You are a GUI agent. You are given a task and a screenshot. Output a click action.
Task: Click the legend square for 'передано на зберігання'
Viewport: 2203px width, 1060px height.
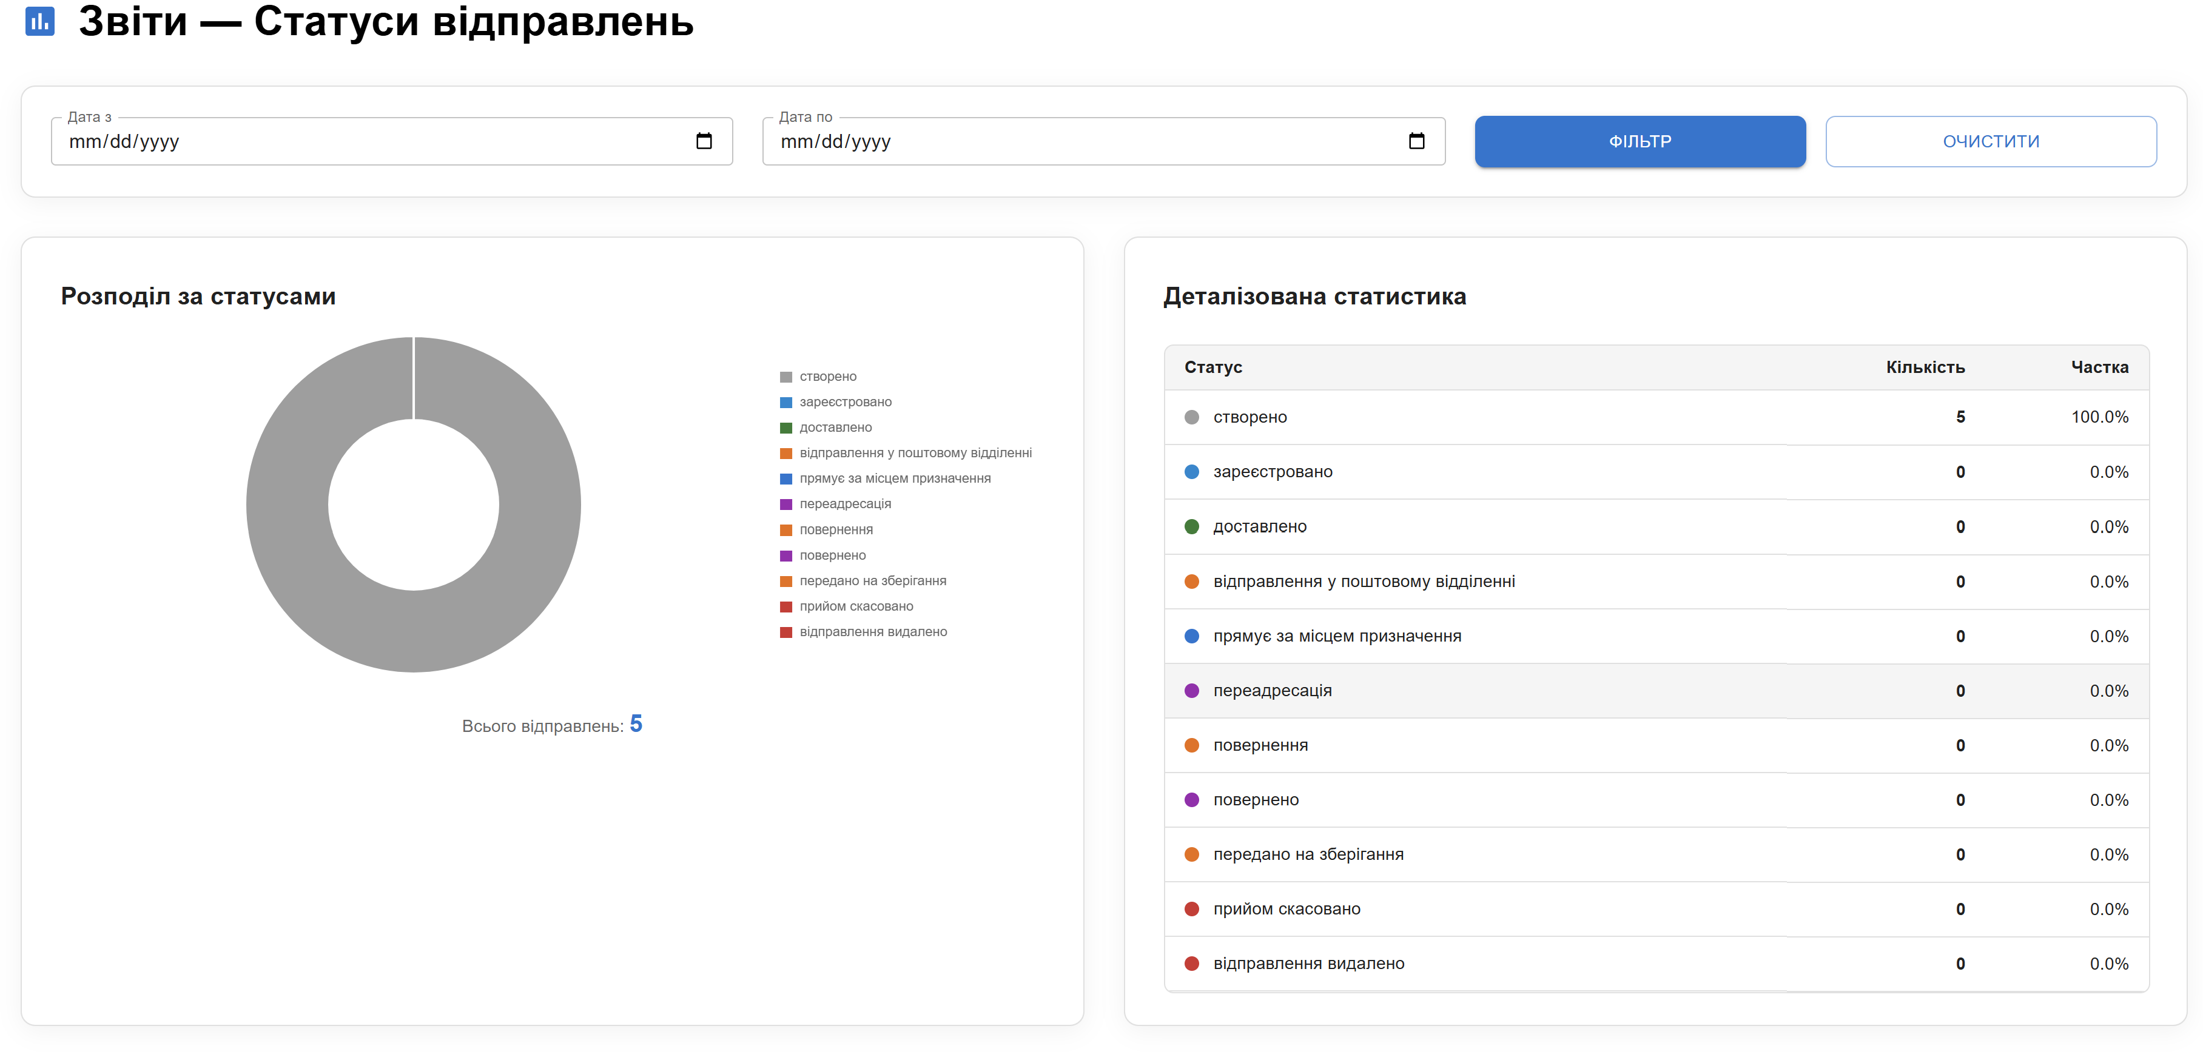coord(786,582)
